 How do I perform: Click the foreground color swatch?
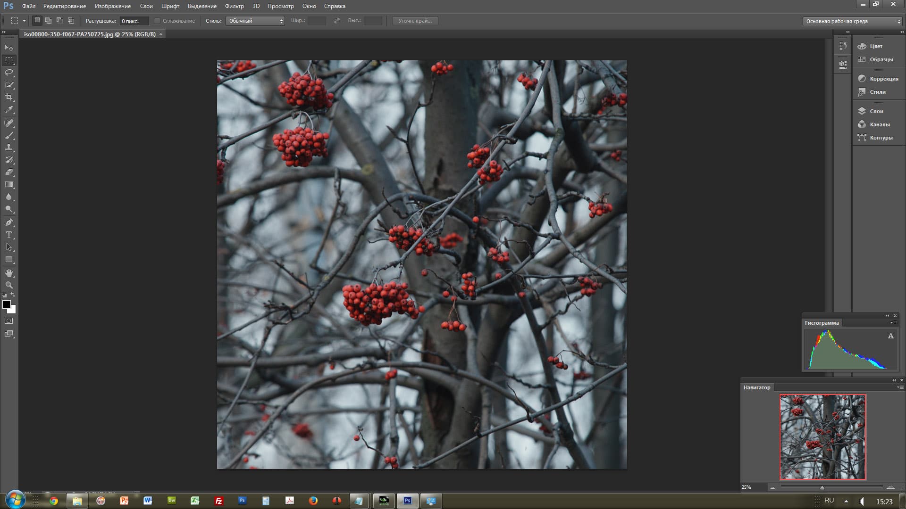tap(7, 304)
